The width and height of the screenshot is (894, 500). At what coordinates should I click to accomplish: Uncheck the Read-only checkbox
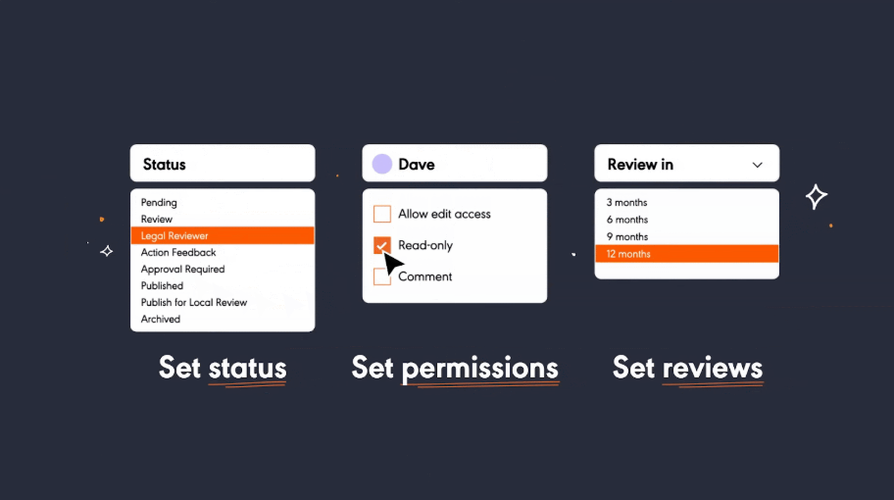[x=382, y=245]
